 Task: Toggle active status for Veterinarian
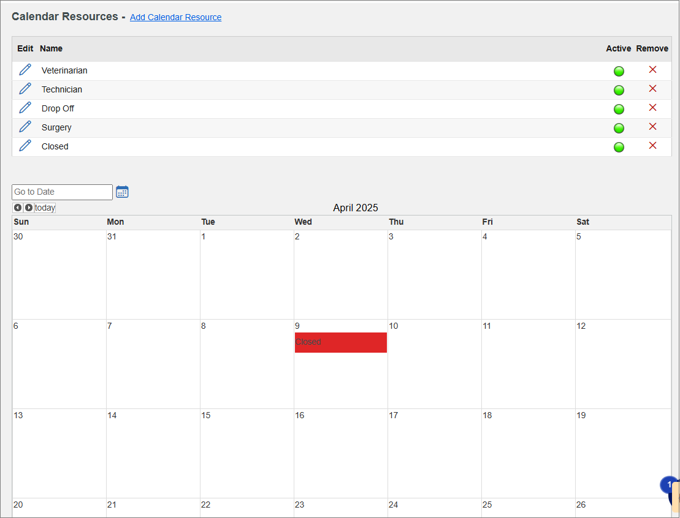[x=619, y=71]
